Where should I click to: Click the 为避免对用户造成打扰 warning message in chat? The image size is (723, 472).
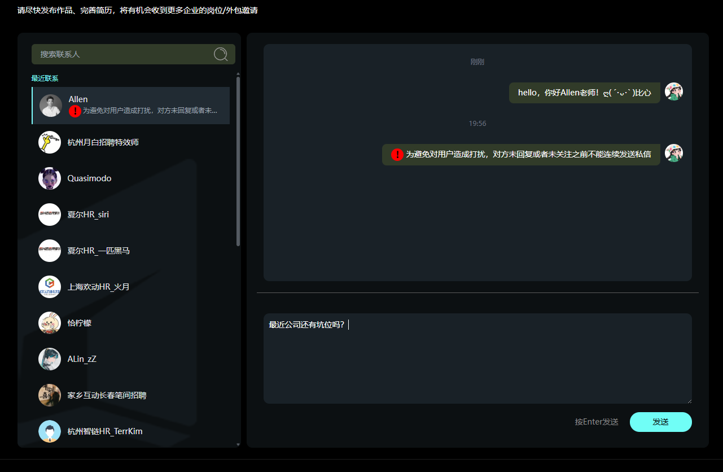tap(521, 154)
